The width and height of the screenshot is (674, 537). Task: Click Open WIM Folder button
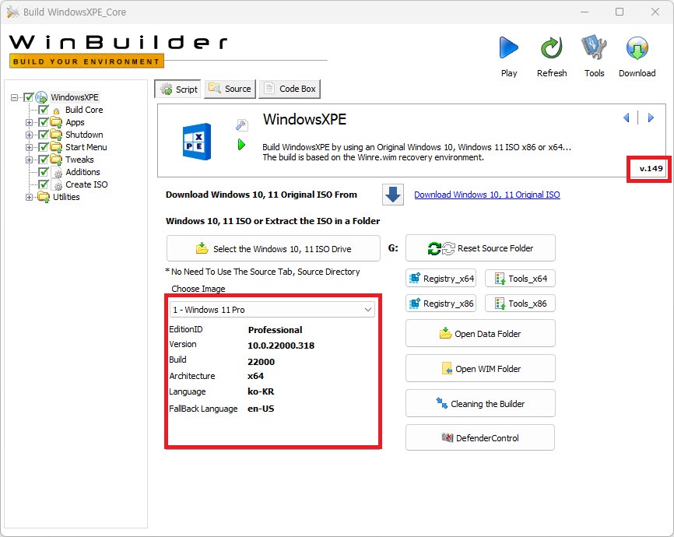point(480,368)
